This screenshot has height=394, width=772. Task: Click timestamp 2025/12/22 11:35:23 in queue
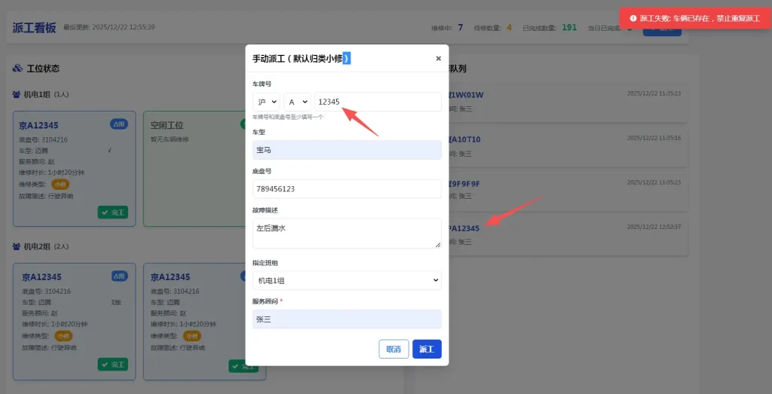654,182
